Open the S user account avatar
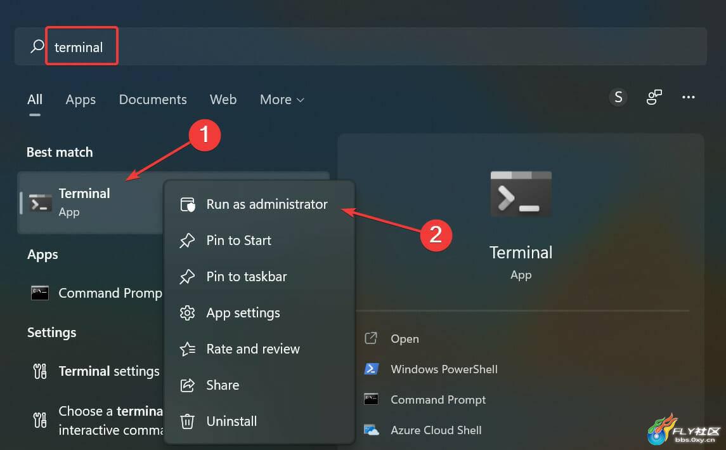The height and width of the screenshot is (450, 726). [618, 97]
